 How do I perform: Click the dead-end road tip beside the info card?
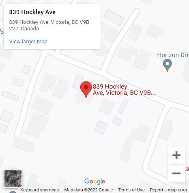[137, 11]
